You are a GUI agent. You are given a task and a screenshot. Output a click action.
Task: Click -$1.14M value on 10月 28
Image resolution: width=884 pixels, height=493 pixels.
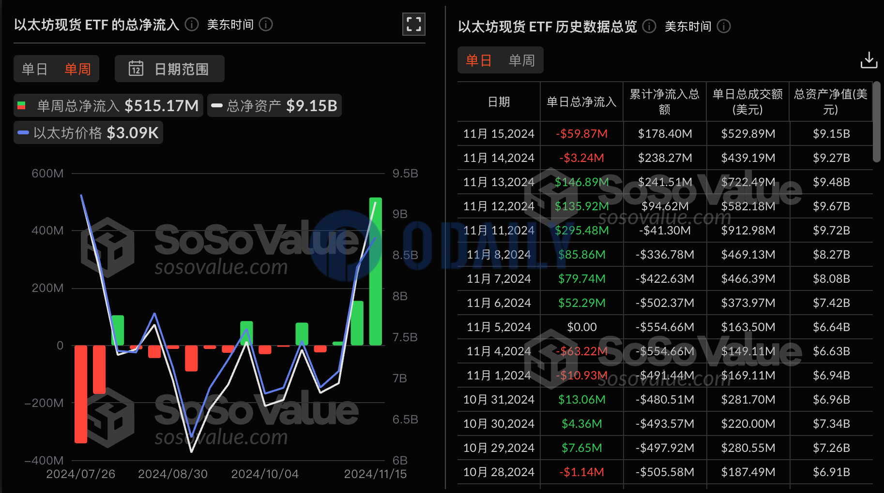point(582,472)
